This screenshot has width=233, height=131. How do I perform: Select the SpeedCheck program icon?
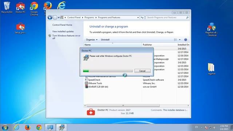86,80
